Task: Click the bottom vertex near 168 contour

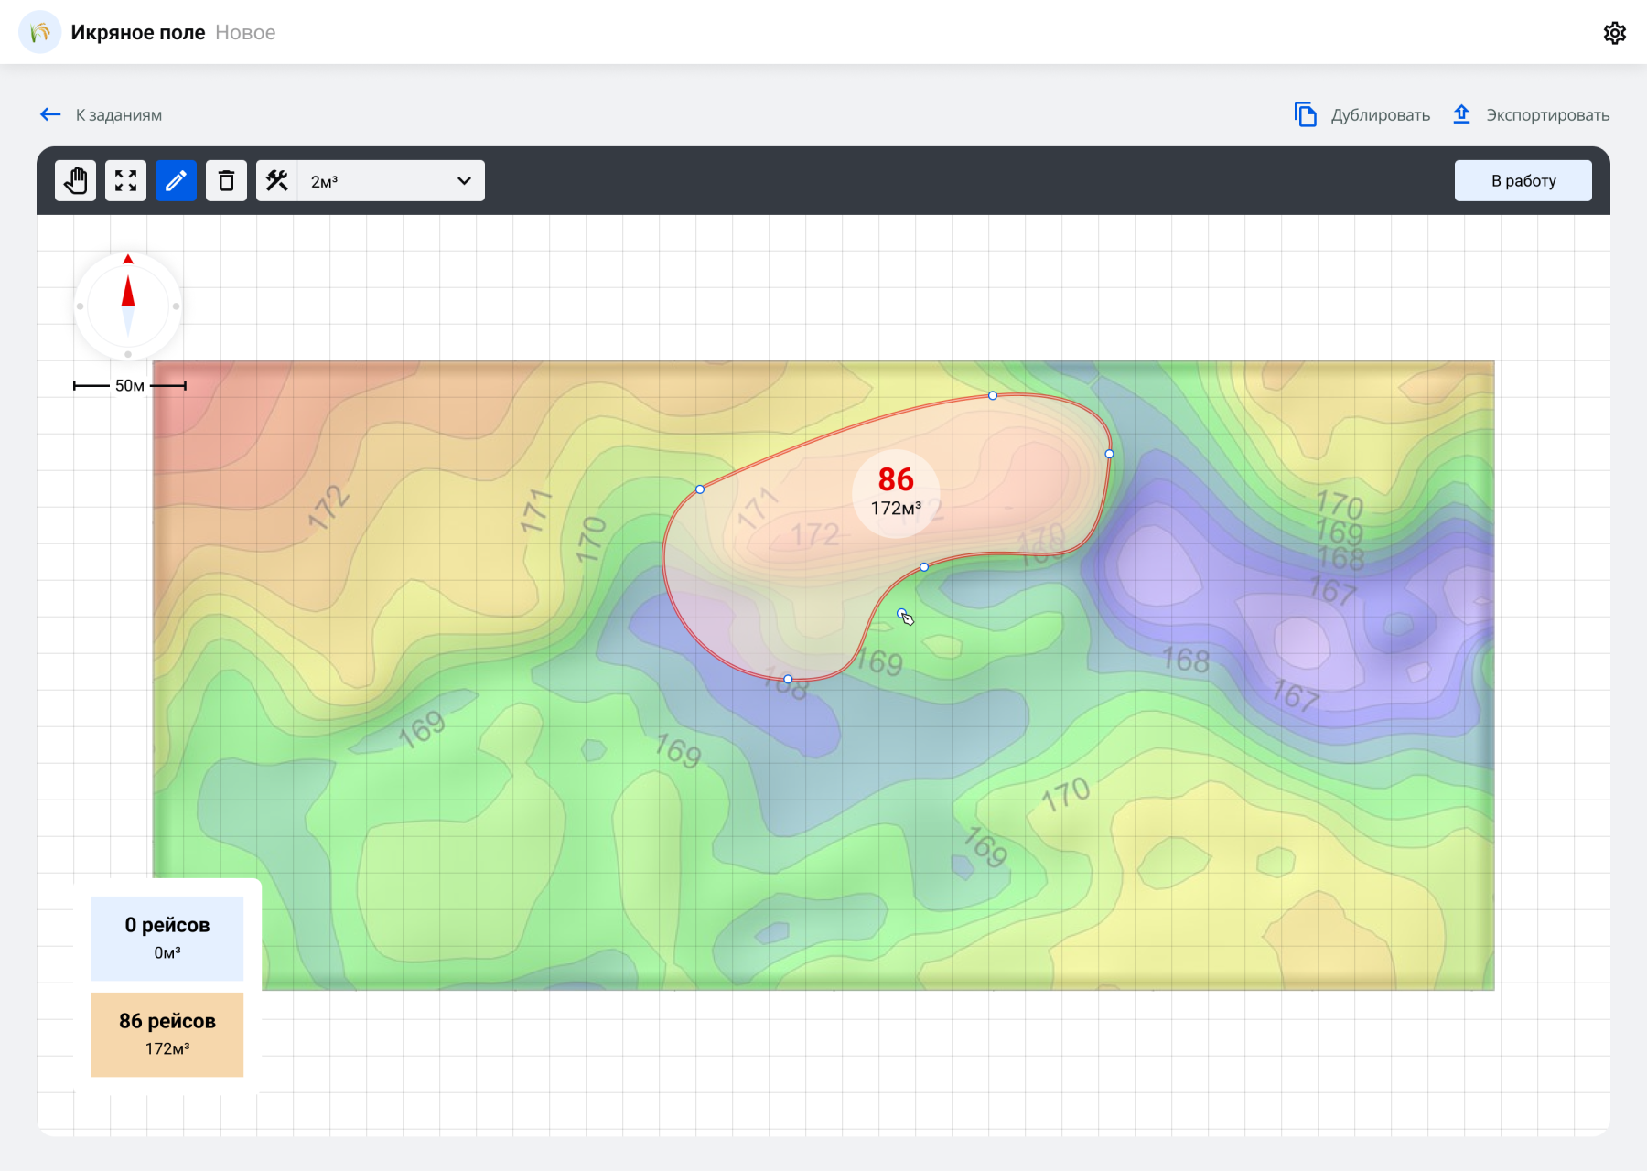Action: pyautogui.click(x=788, y=679)
